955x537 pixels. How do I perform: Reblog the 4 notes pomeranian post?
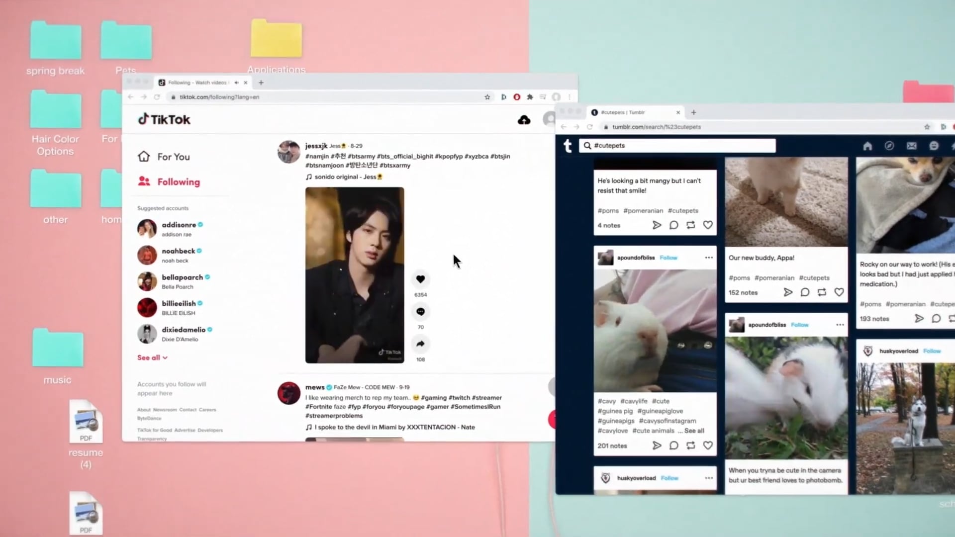pos(691,225)
